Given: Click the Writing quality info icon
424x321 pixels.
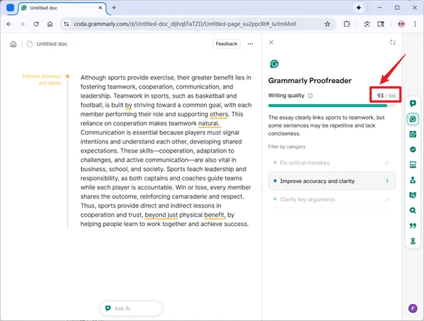Looking at the screenshot, I should pos(310,96).
